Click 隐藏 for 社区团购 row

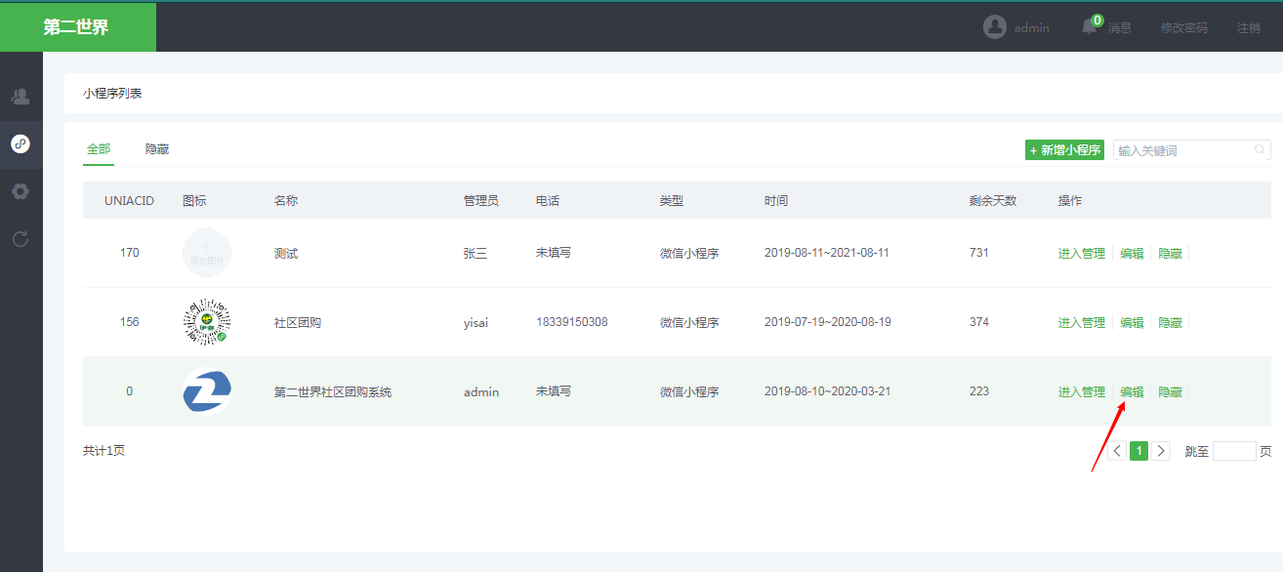coord(1170,323)
